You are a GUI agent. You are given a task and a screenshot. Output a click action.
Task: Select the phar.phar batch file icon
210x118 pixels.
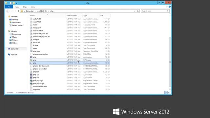coord(31,51)
